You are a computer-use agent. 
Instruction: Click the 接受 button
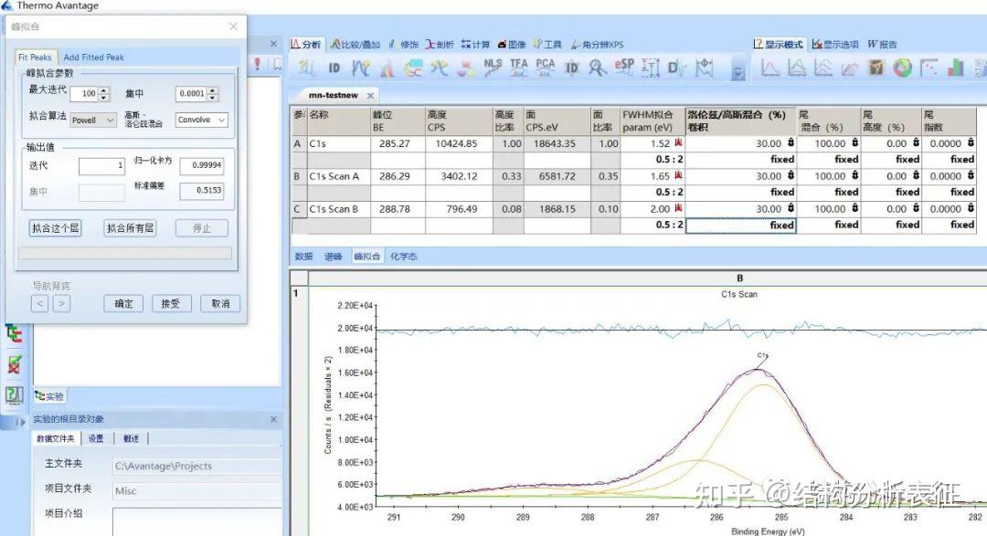pyautogui.click(x=171, y=303)
